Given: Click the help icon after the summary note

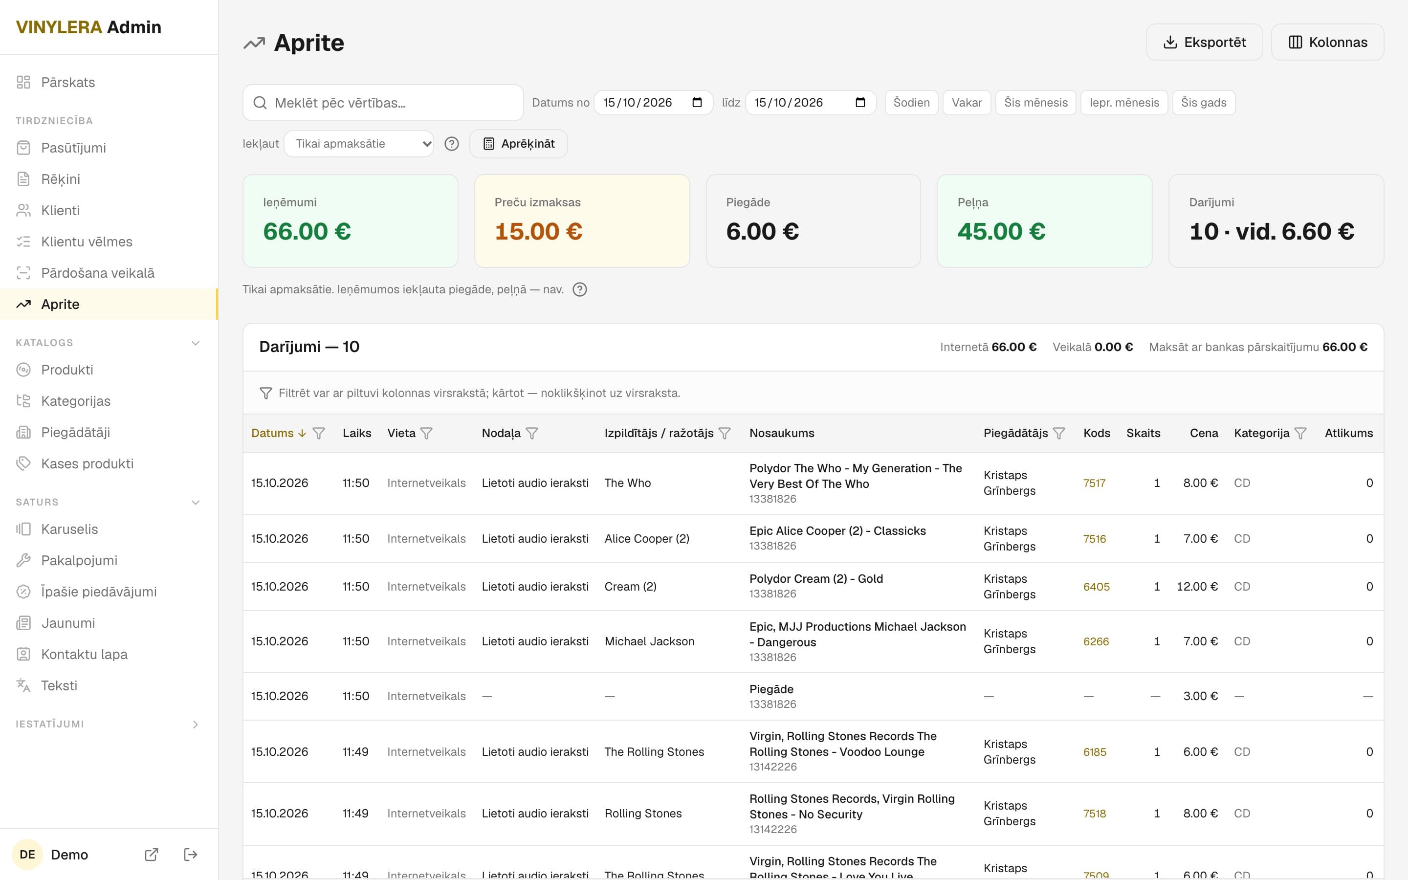Looking at the screenshot, I should [579, 289].
